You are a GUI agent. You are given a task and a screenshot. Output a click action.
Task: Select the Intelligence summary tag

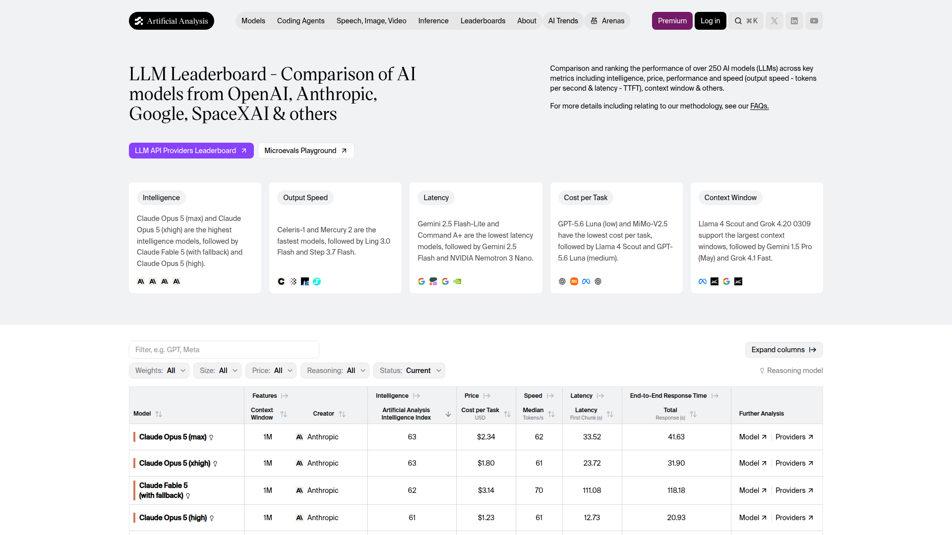[x=161, y=198]
